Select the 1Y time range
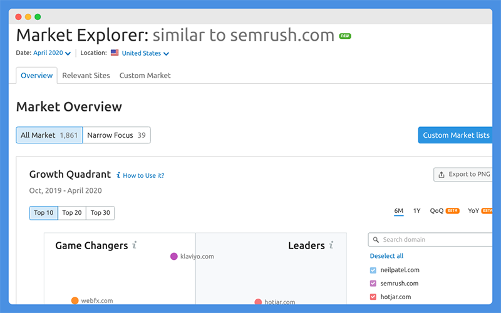 tap(416, 211)
